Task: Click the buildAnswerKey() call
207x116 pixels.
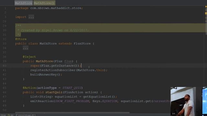Action: pos(45,74)
